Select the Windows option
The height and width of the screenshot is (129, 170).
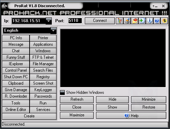tap(43, 51)
